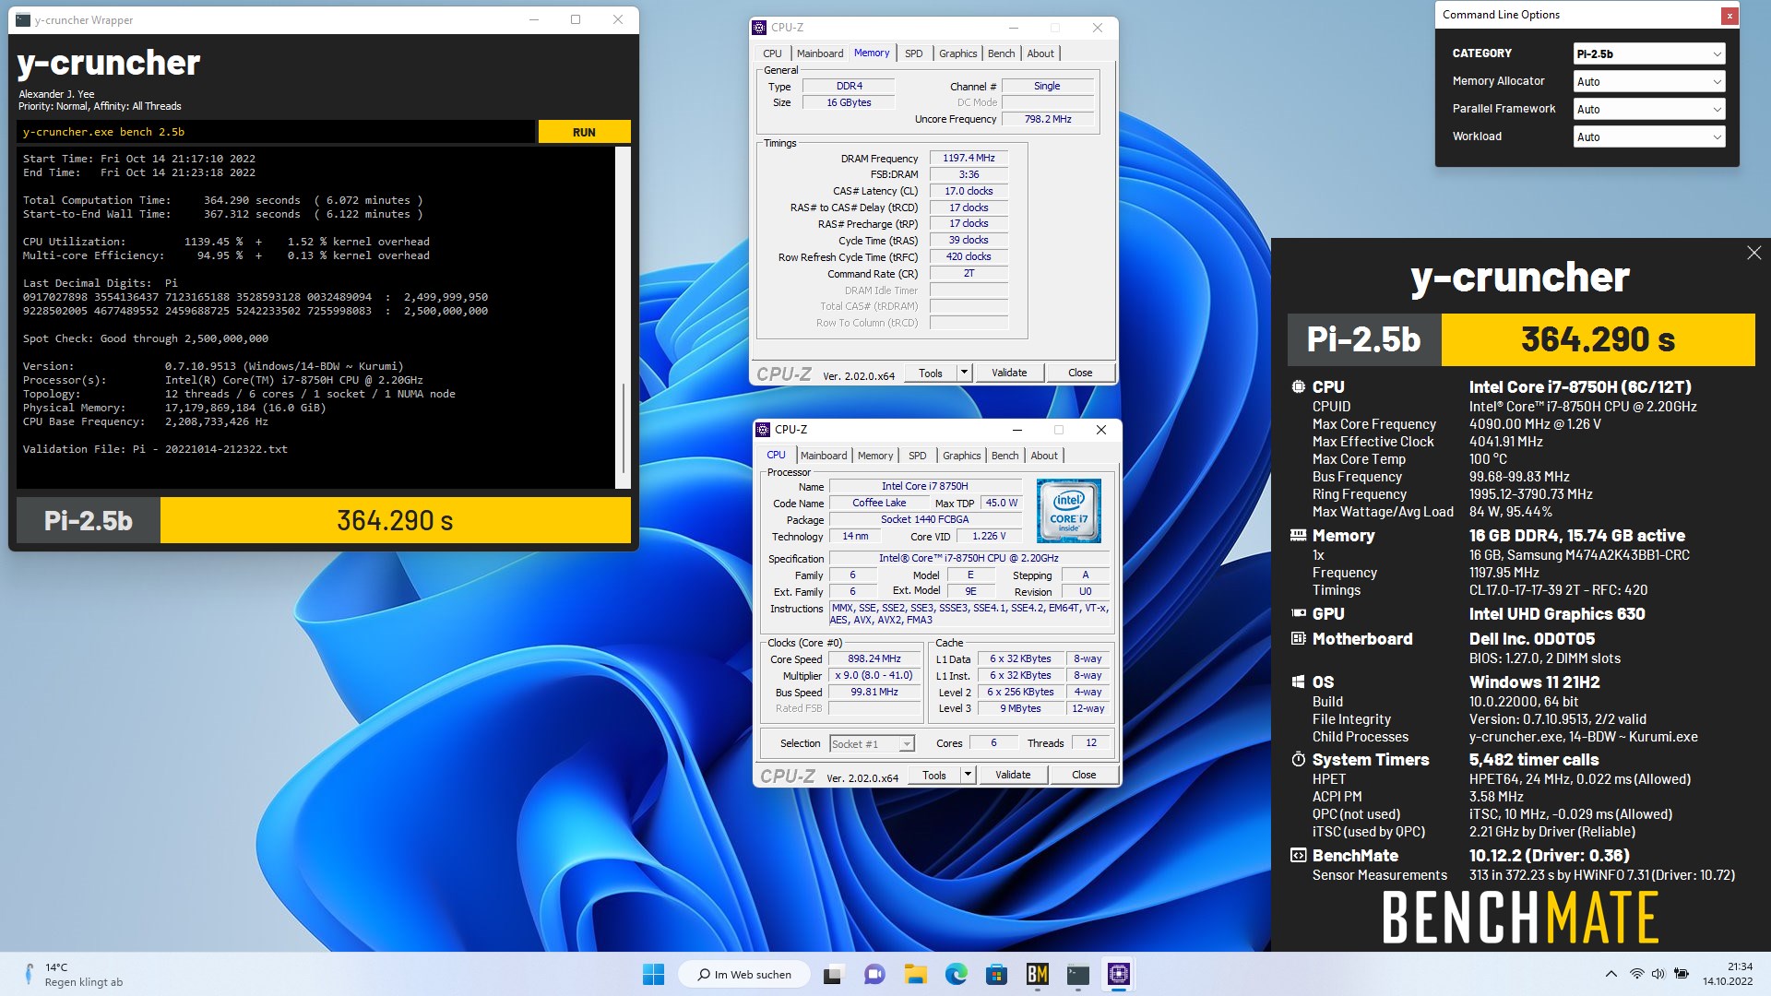
Task: Click the y-cruncher Wrapper title bar icon
Action: [23, 20]
